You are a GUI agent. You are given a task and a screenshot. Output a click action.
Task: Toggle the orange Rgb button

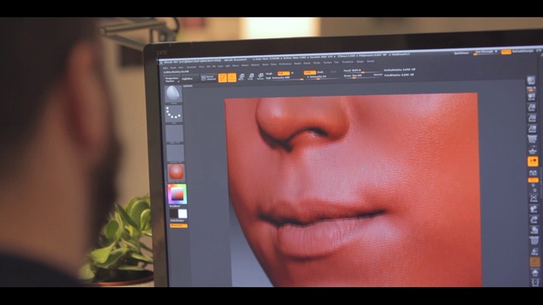click(x=283, y=74)
